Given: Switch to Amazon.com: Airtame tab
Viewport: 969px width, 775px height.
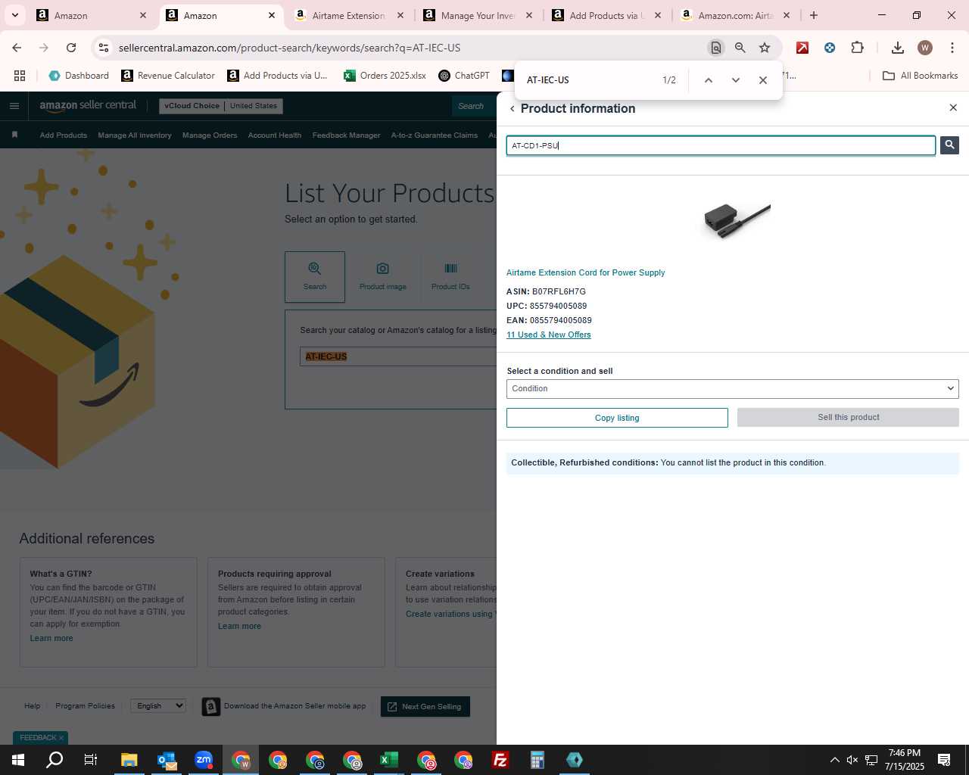Looking at the screenshot, I should pos(736,15).
